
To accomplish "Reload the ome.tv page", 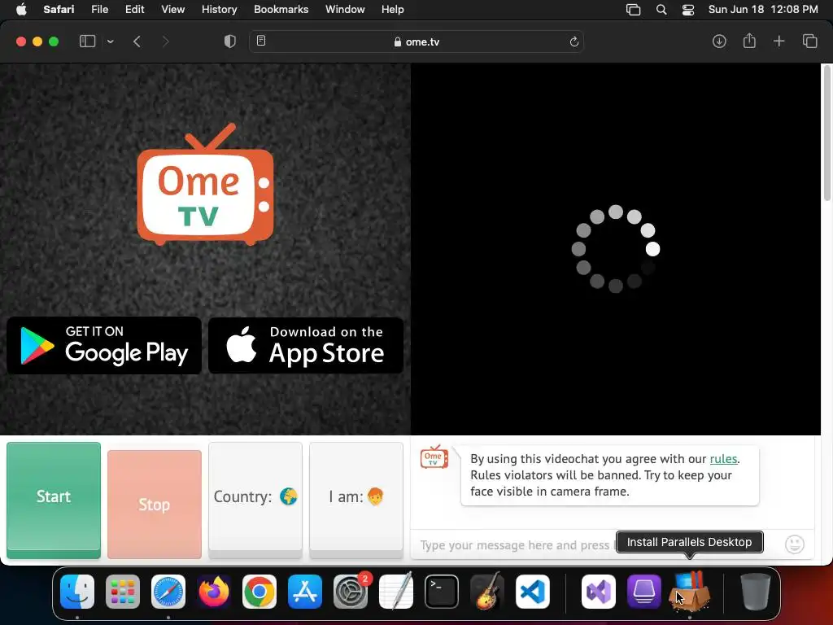I will tap(574, 42).
